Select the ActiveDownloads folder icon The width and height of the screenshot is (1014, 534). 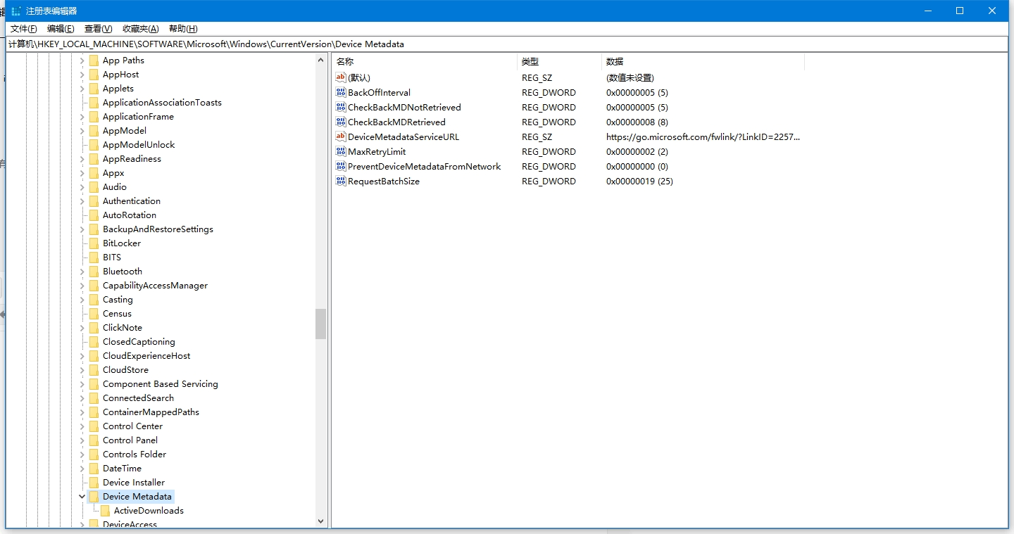click(x=105, y=511)
